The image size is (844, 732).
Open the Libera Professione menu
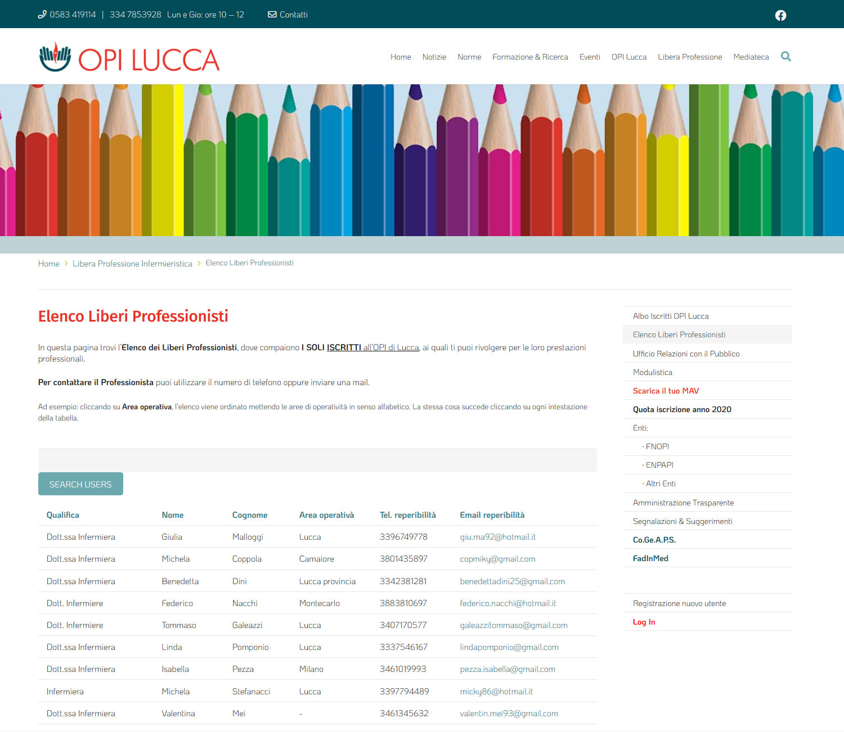pyautogui.click(x=689, y=57)
